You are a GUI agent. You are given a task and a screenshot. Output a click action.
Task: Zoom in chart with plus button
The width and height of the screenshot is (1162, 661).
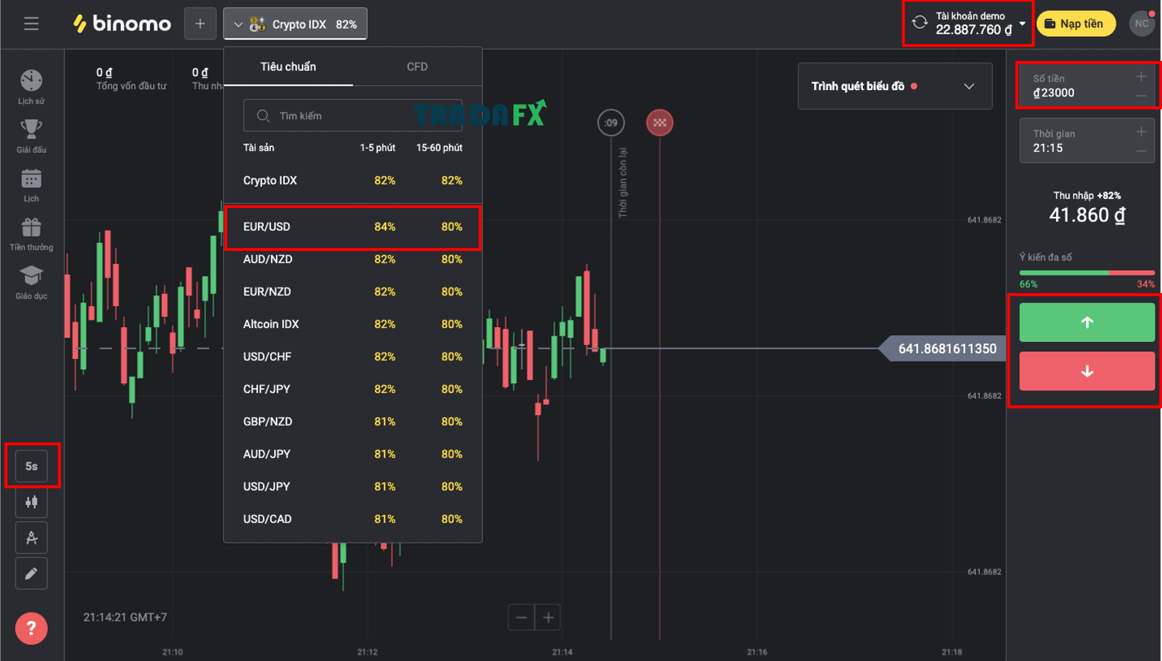548,618
